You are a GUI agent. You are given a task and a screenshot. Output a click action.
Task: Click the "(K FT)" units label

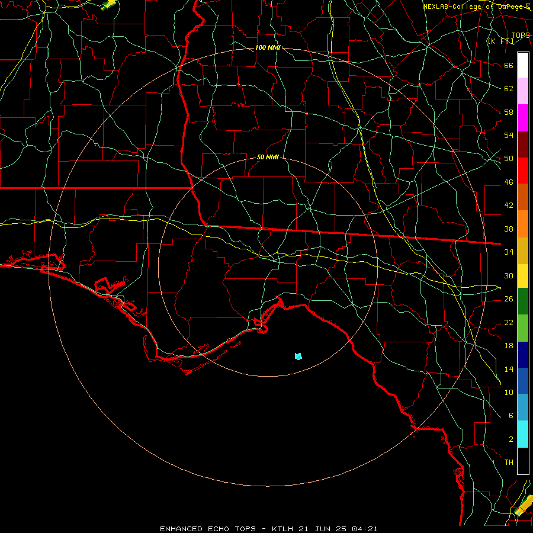pyautogui.click(x=500, y=41)
